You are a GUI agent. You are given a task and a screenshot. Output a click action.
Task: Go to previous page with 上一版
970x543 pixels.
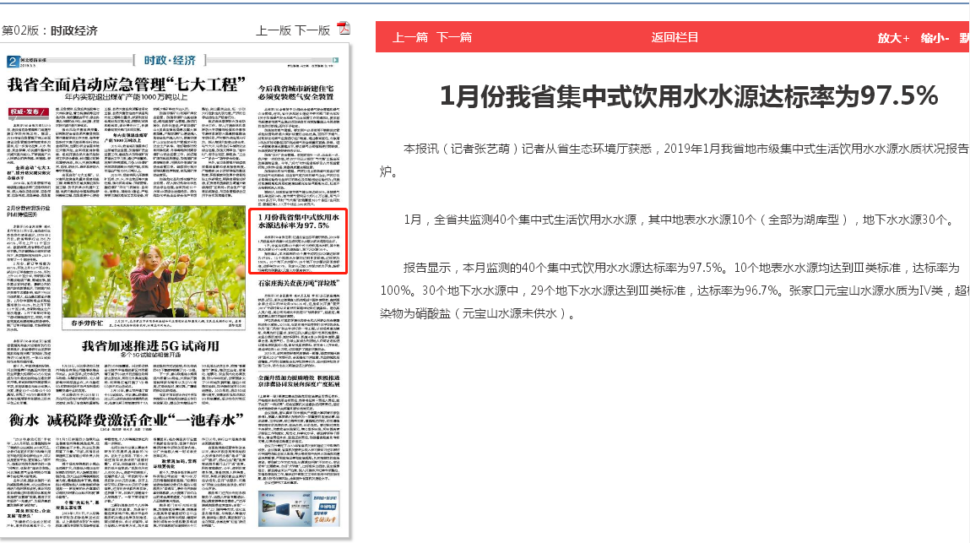point(274,30)
